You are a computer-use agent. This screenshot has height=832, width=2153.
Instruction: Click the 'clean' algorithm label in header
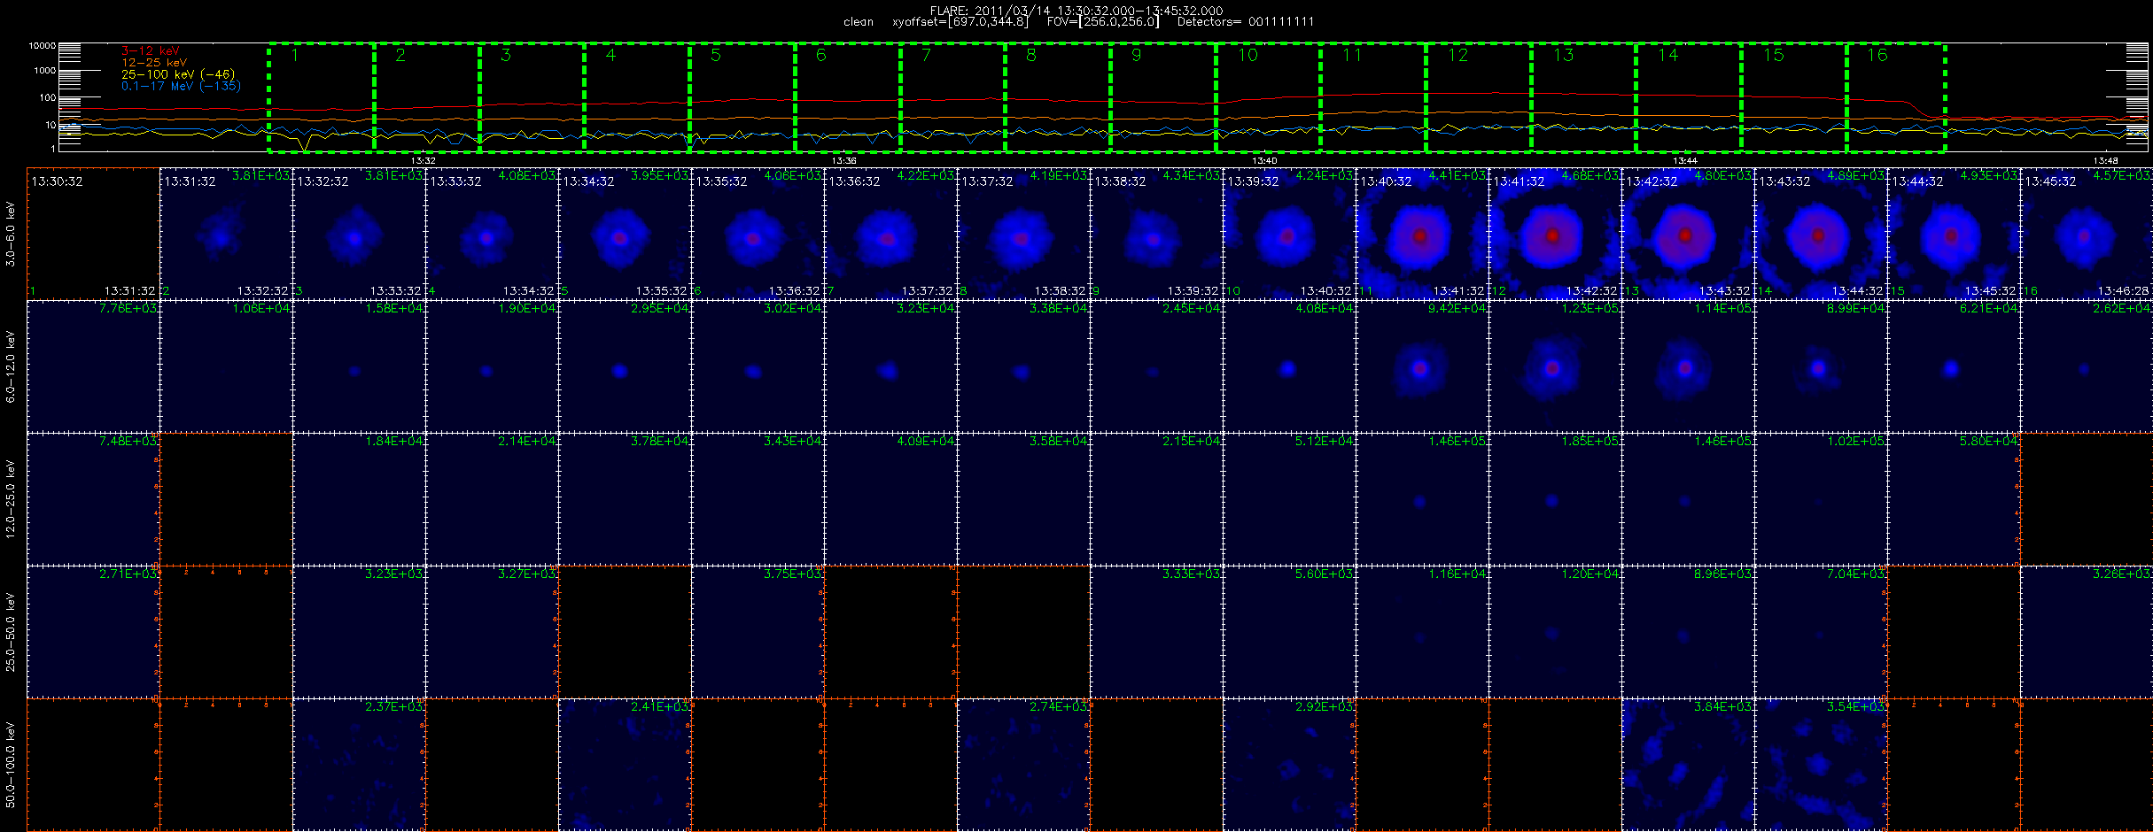[859, 21]
